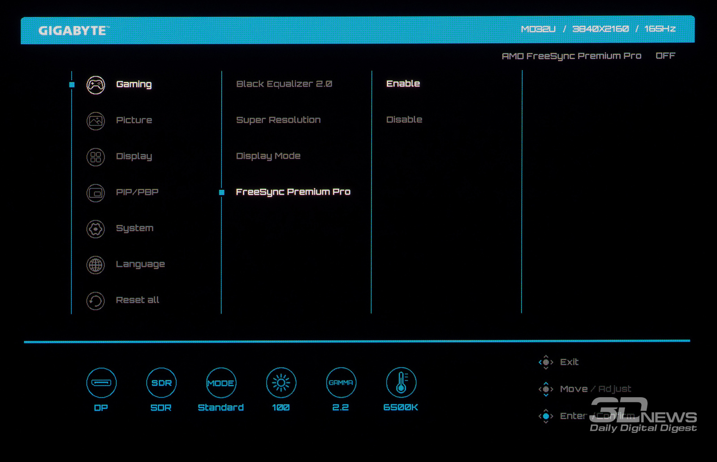
Task: Click the joystick icon beside Enter
Action: pyautogui.click(x=546, y=416)
